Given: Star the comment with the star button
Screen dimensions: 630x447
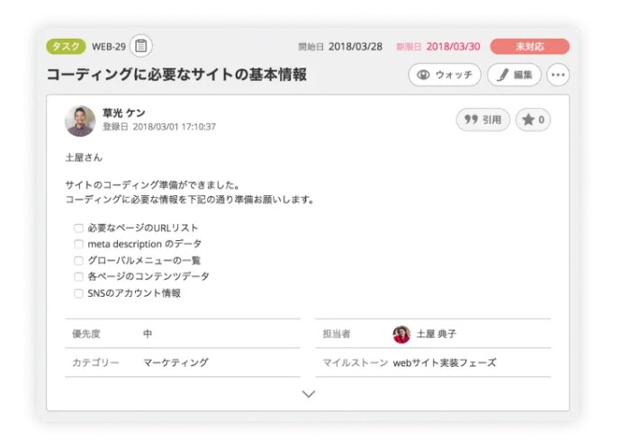Looking at the screenshot, I should [x=533, y=120].
